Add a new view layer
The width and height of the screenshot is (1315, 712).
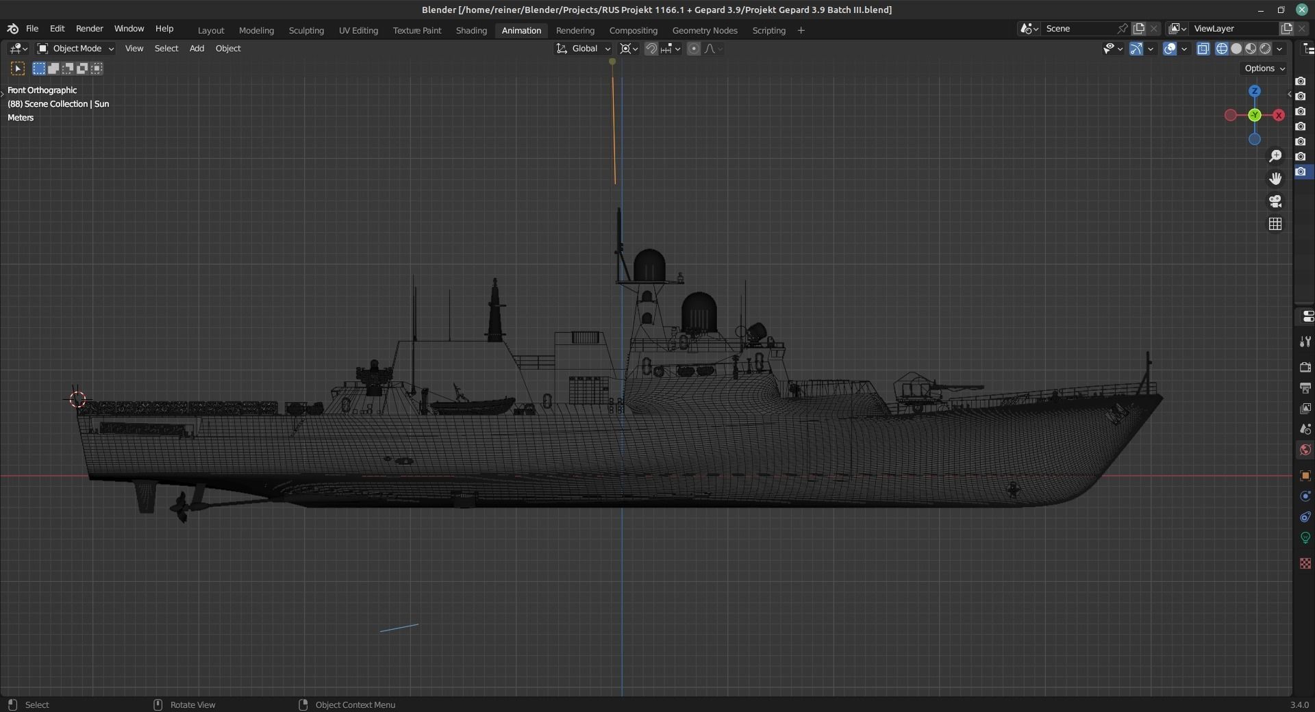1287,29
